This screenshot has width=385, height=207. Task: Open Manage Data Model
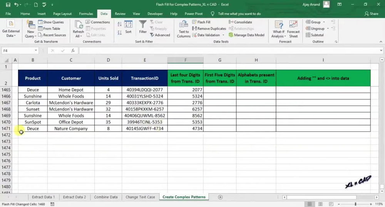point(246,35)
